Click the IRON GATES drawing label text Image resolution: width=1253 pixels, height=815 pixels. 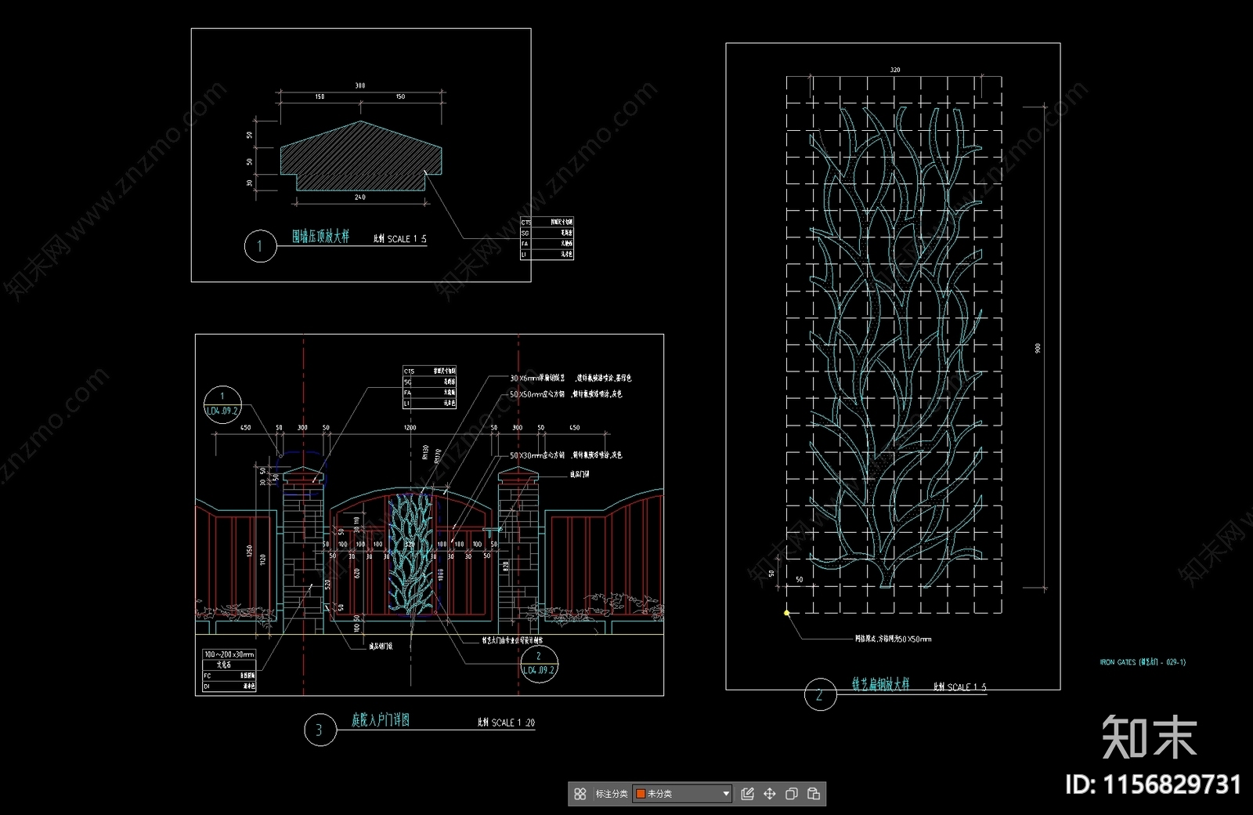point(1143,662)
